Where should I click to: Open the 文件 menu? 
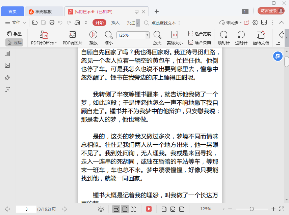click(13, 23)
